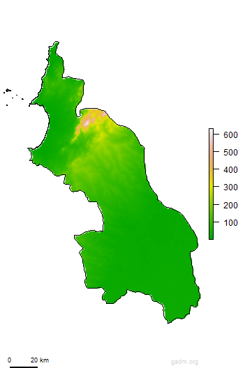Click the 300 legend label
Image resolution: width=252 pixels, height=368 pixels.
pyautogui.click(x=230, y=187)
